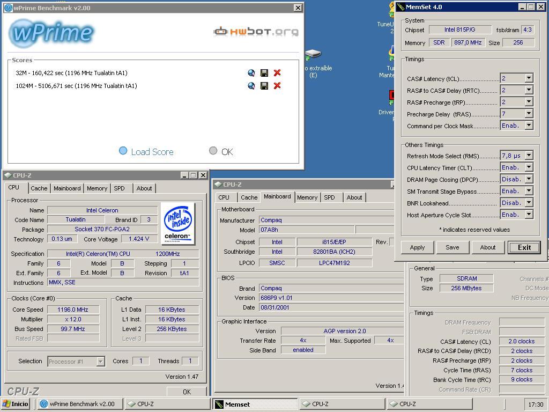The height and width of the screenshot is (412, 549).
Task: Click the wPrime logo
Action: [51, 33]
